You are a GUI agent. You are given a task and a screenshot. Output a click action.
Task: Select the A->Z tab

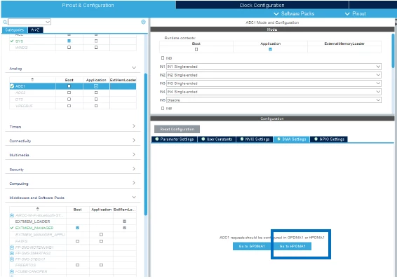point(35,30)
